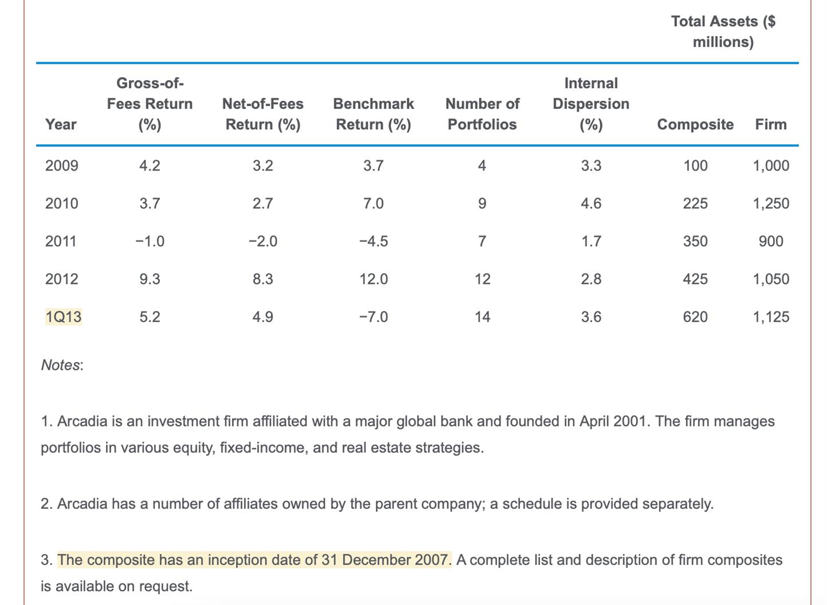Click the Number of Portfolios header
This screenshot has height=605, width=827.
[x=482, y=114]
